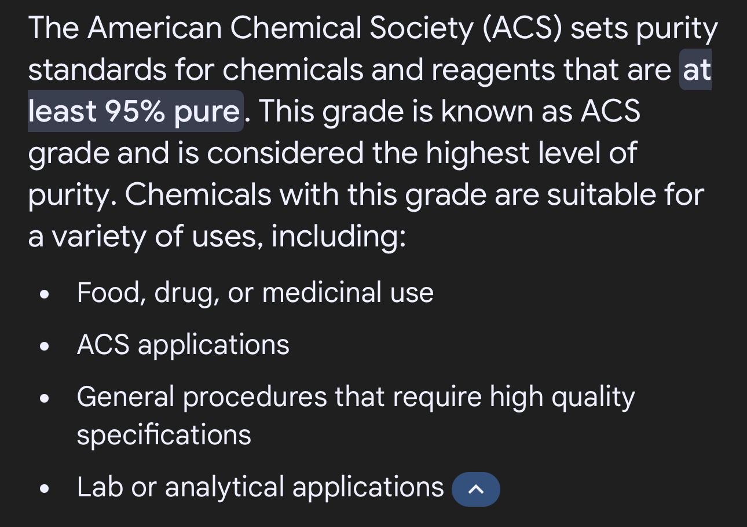747x527 pixels.
Task: Select the "ACS applications" list item
Action: coord(183,345)
